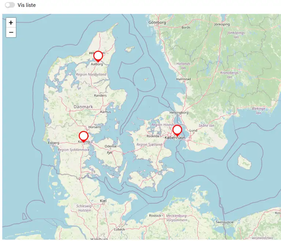Toggle the Vis liste switch
The image size is (281, 241).
click(x=10, y=5)
